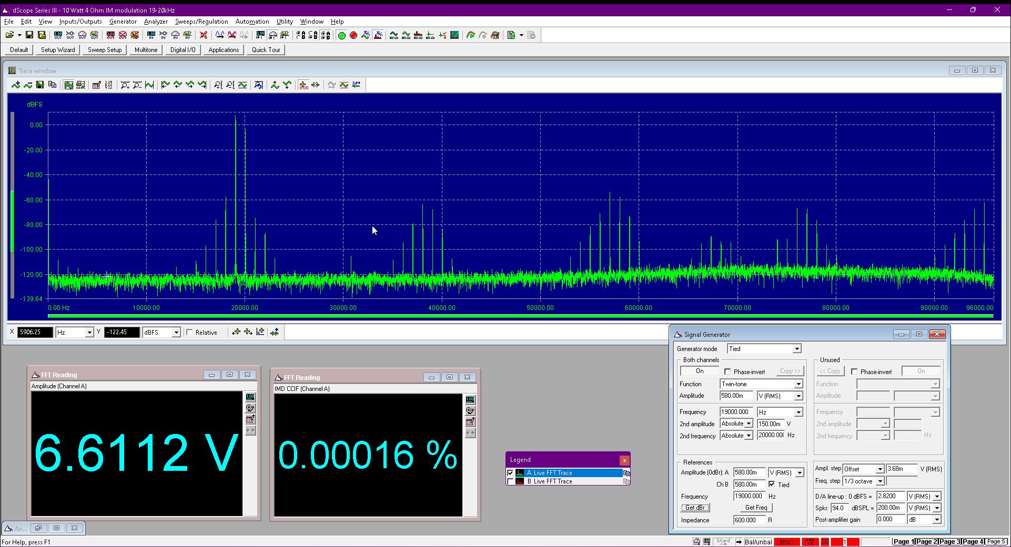Viewport: 1011px width, 547px height.
Task: Switch to Page 2 tab in status bar
Action: click(926, 542)
